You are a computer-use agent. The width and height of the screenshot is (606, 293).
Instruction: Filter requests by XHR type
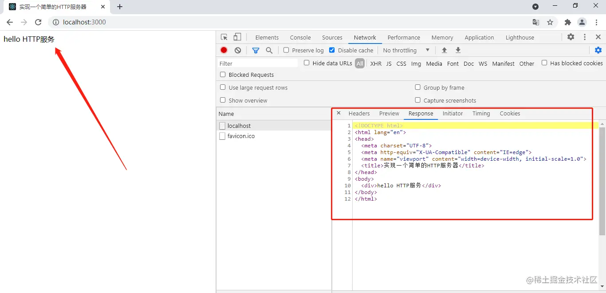tap(376, 63)
